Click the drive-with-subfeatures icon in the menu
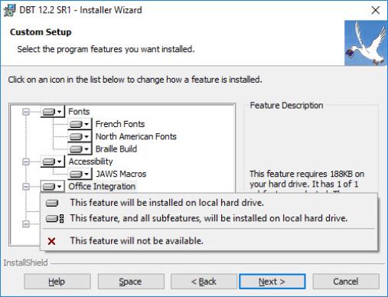The width and height of the screenshot is (388, 297). 55,219
